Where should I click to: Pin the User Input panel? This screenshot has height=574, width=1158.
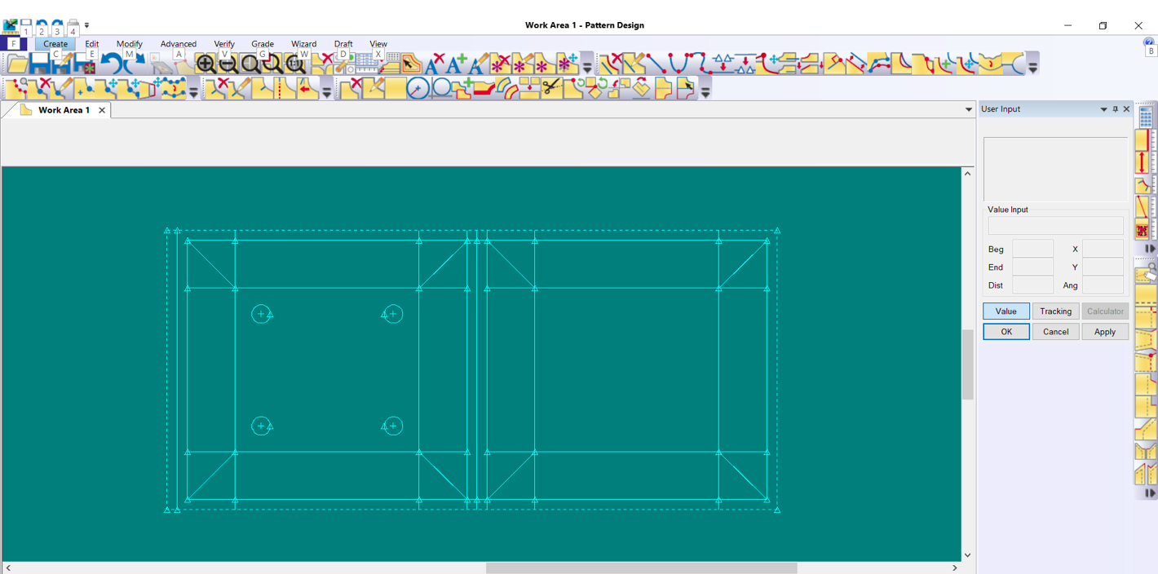(1116, 109)
